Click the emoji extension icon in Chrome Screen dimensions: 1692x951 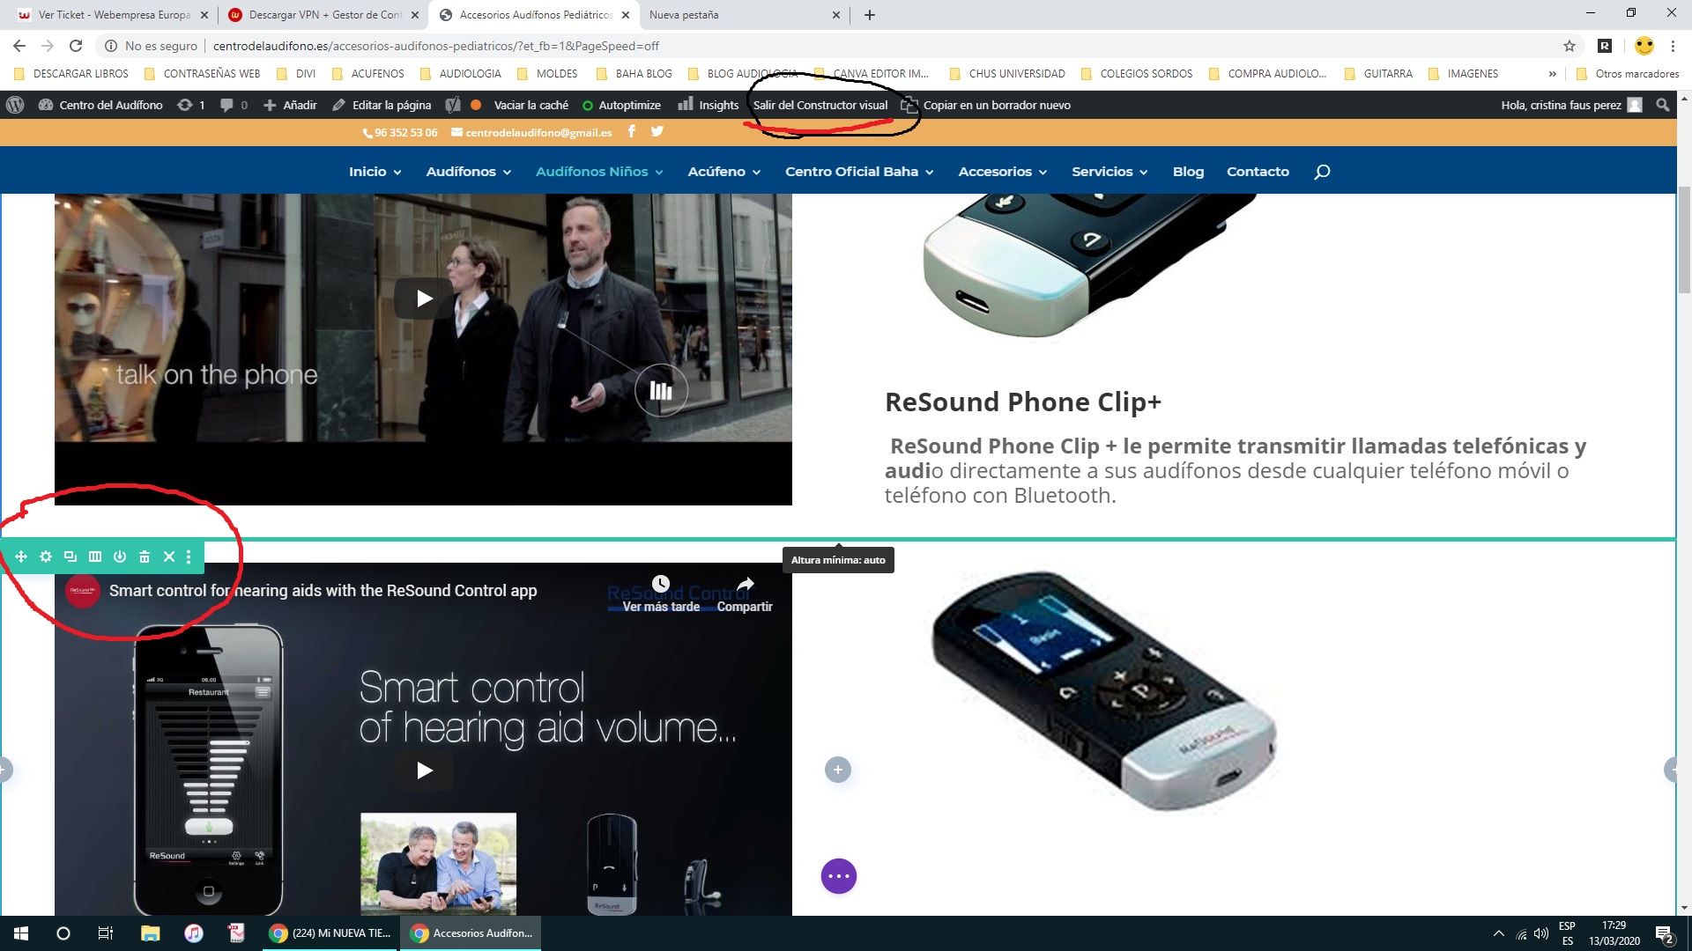1644,46
